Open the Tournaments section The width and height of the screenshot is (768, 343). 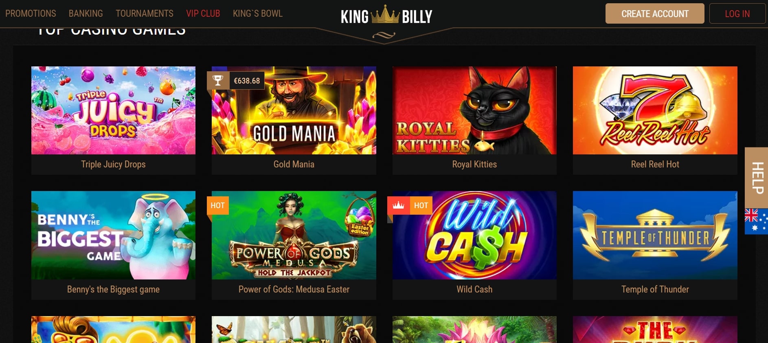click(145, 13)
